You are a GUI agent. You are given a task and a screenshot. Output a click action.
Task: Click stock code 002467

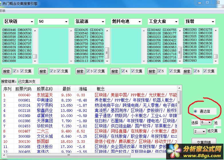[x=24, y=131]
